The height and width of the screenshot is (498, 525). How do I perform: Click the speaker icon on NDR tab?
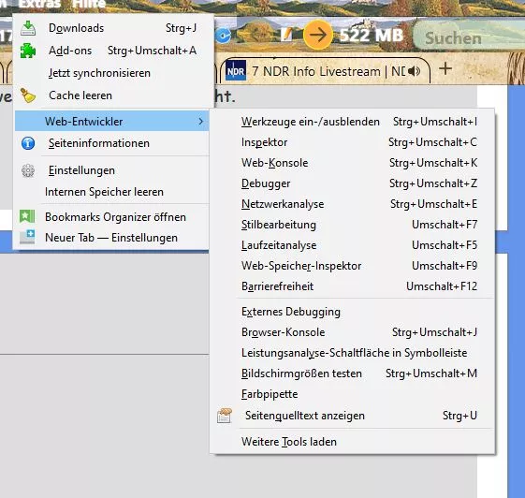(x=415, y=71)
